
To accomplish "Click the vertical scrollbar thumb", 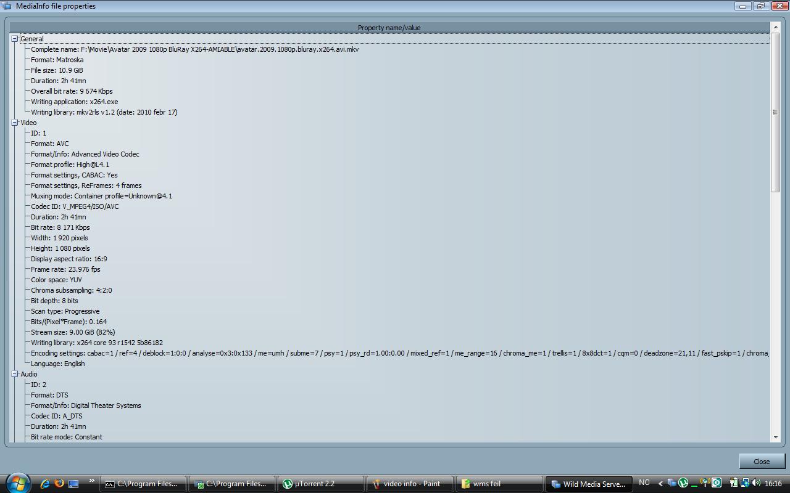I will pos(775,112).
